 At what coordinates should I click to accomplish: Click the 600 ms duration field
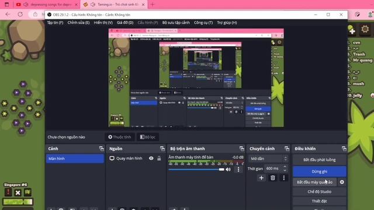tap(273, 169)
